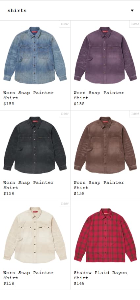
Task: Click the Shadow Plaid Rayon Shirt title link
Action: (x=100, y=275)
